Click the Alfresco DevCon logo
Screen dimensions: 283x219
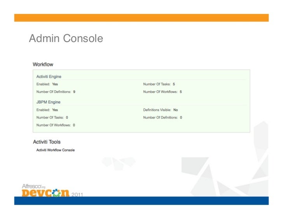click(x=45, y=191)
